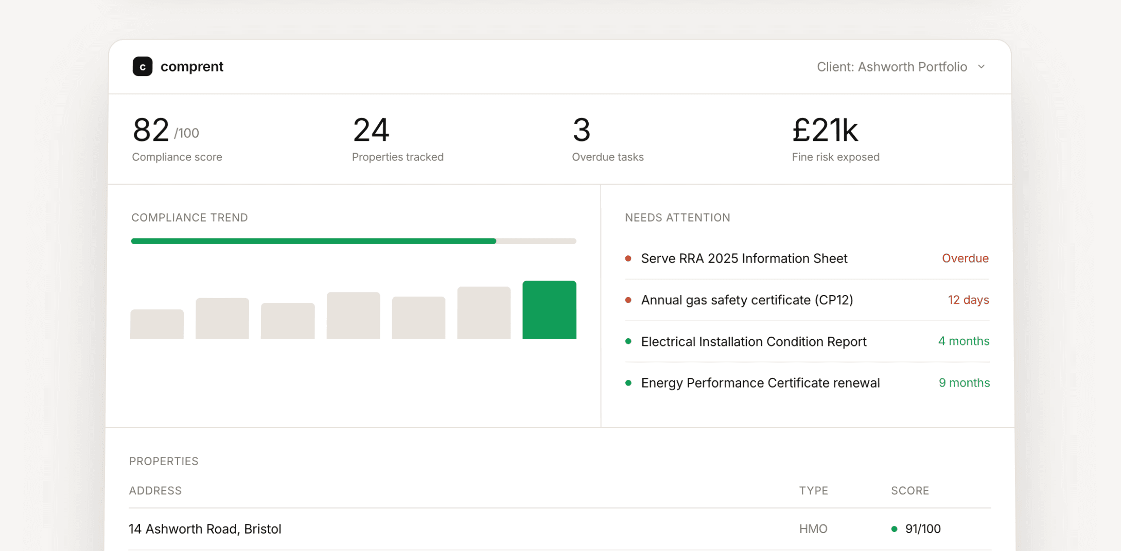Screen dimensions: 1121x551
Task: Click the Overdue status label
Action: [965, 259]
